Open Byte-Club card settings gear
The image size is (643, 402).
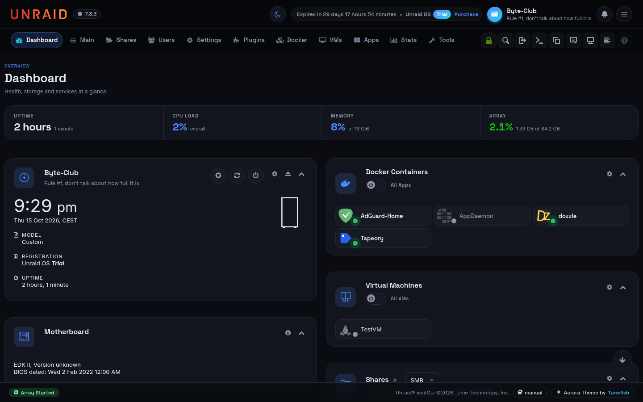[275, 174]
